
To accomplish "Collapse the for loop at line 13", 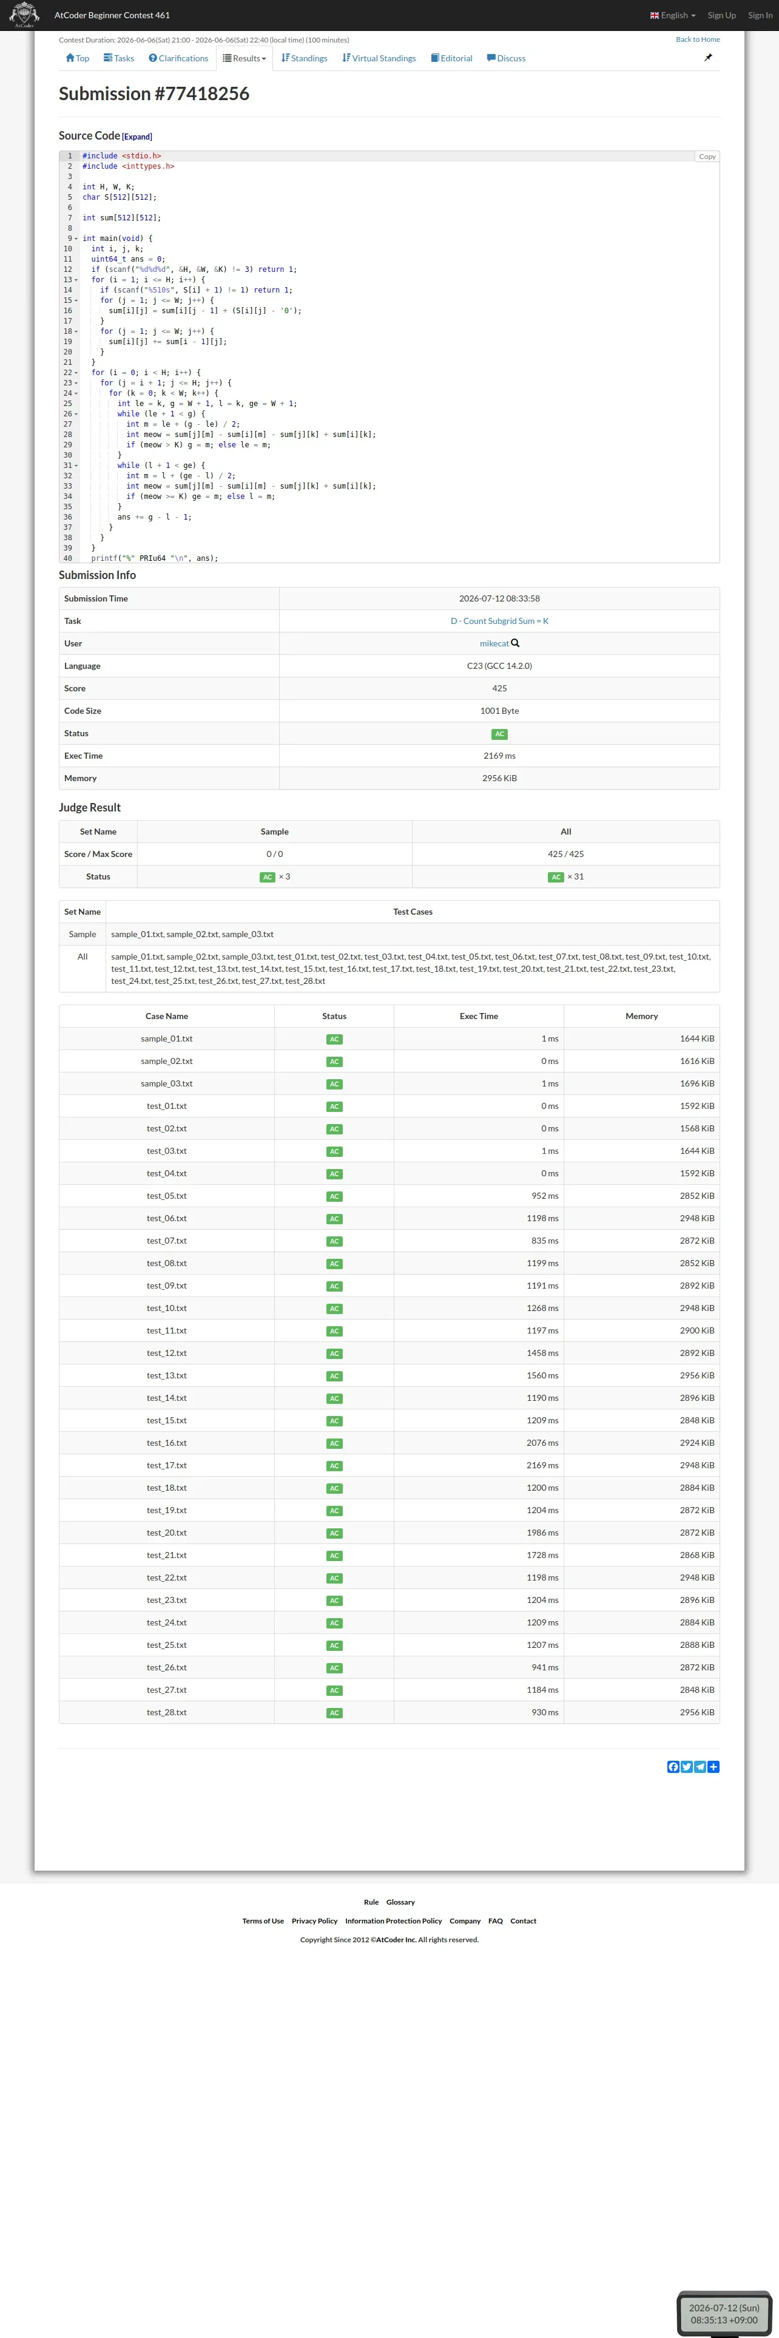I will 76,280.
